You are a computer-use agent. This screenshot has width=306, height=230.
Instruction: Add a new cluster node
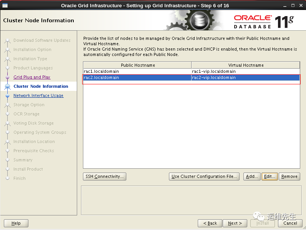[x=252, y=176]
